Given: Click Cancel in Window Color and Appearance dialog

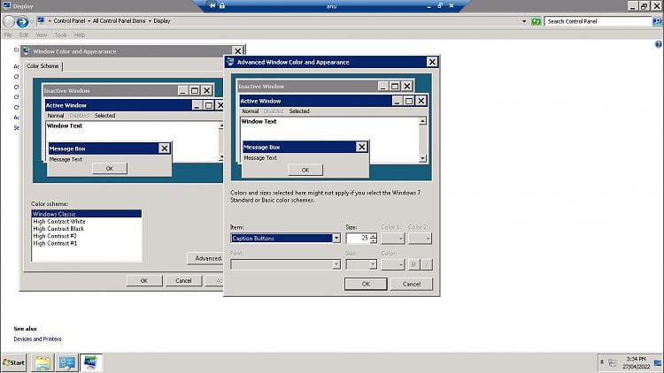Looking at the screenshot, I should click(183, 281).
